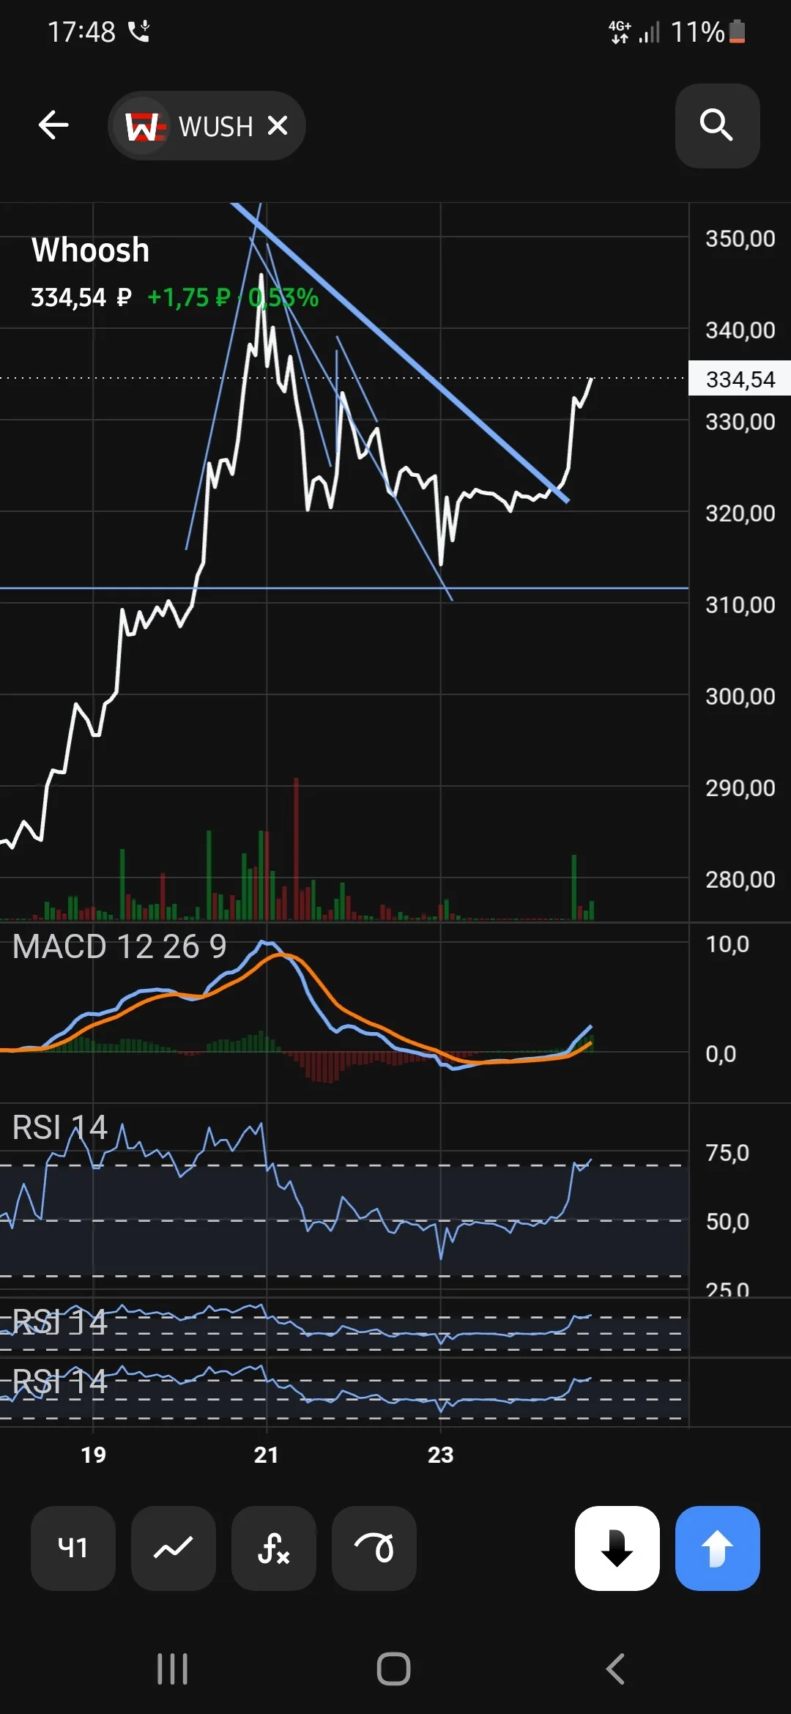Image resolution: width=791 pixels, height=1714 pixels.
Task: Tap the date label 23 on time axis
Action: (x=441, y=1455)
